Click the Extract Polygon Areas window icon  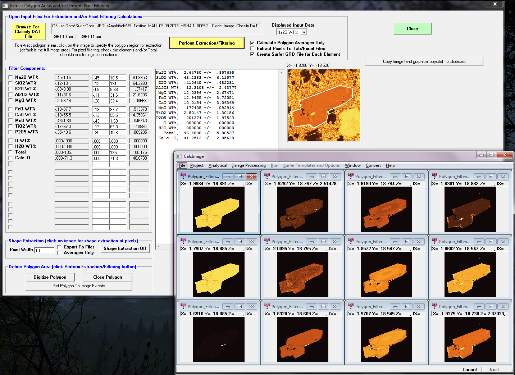tap(5, 6)
